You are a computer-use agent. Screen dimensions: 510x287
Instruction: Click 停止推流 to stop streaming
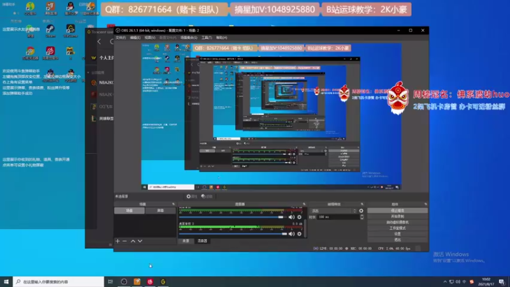[x=397, y=210]
